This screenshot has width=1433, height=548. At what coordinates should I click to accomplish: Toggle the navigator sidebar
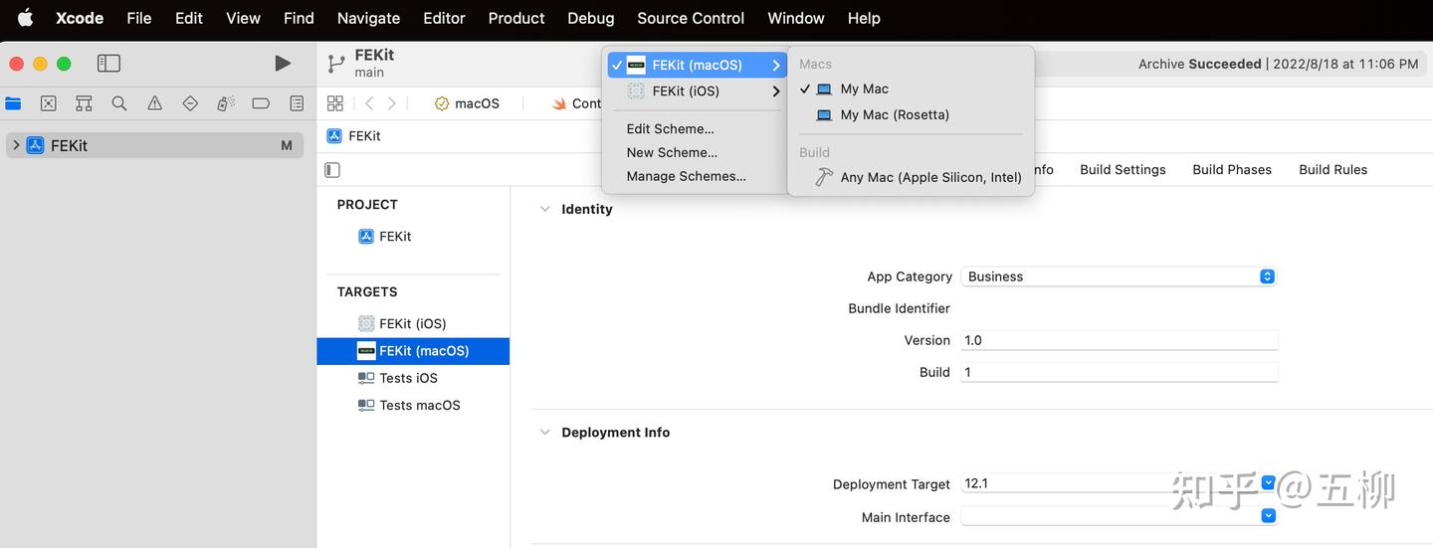tap(108, 64)
